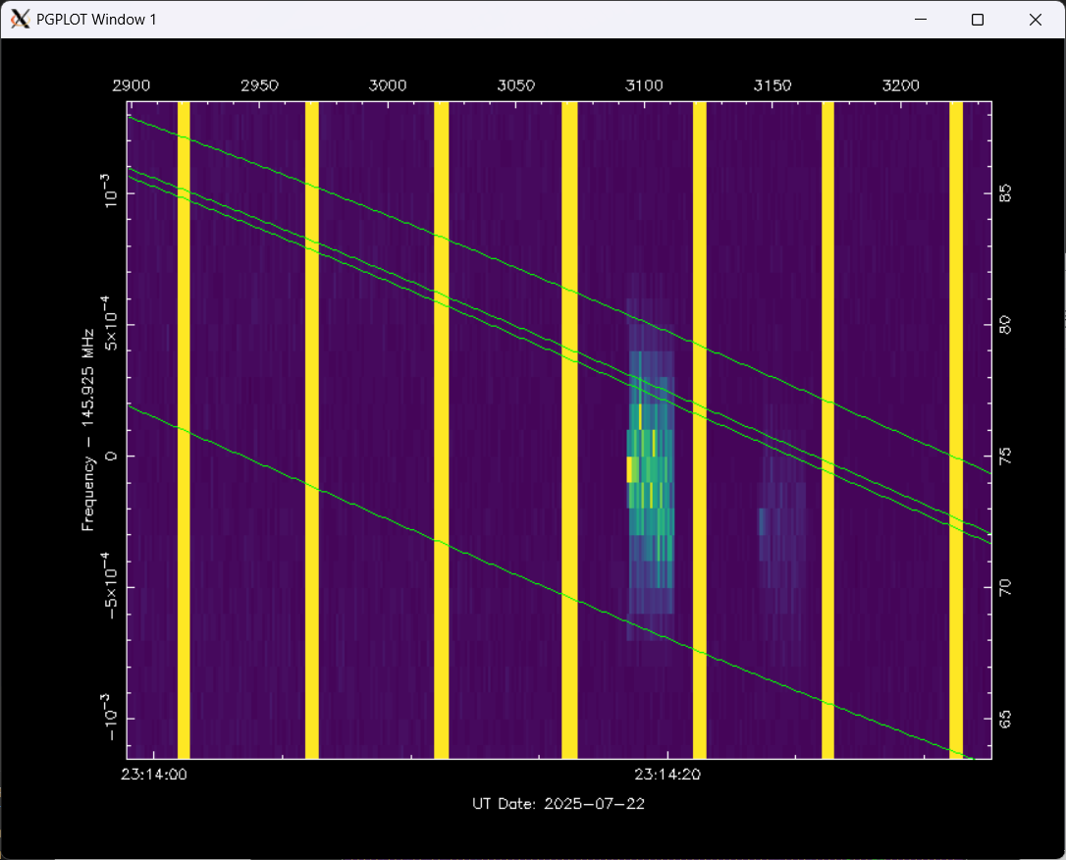The image size is (1066, 860).
Task: Click the right axis label 65
Action: [x=1005, y=719]
